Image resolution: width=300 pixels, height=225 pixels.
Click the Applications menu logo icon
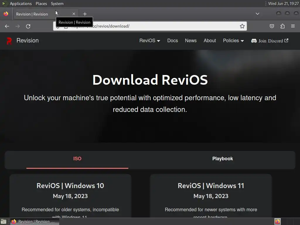point(5,4)
